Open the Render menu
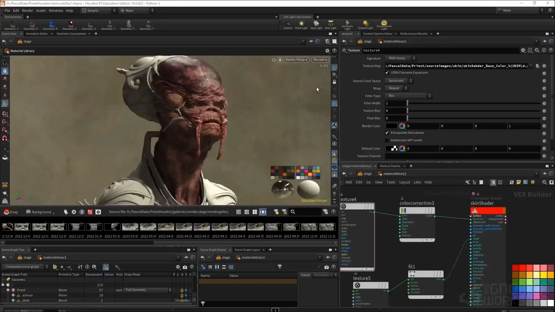The height and width of the screenshot is (312, 555). click(x=27, y=10)
